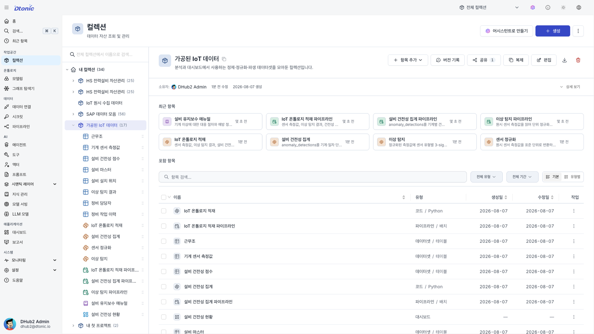Click the hamburger menu icon
This screenshot has width=594, height=334.
(x=6, y=7)
